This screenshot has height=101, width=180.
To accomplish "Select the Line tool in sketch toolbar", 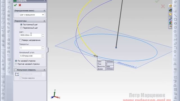I will 175,15.
